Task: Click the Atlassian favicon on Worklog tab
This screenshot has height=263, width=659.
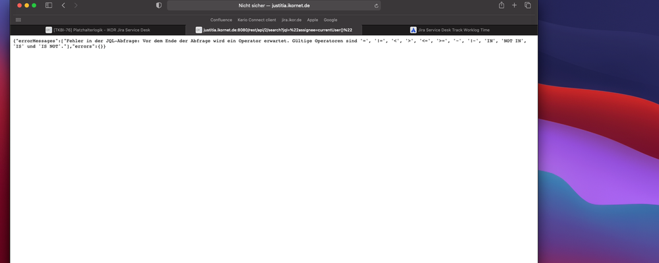Action: [413, 30]
